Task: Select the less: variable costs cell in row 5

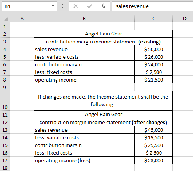Action: coord(84,57)
